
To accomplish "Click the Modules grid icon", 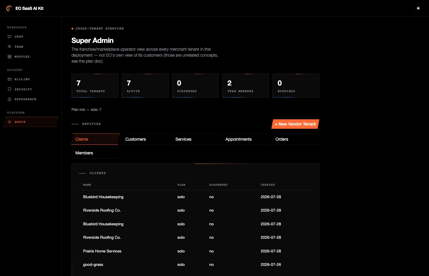I will (10, 57).
